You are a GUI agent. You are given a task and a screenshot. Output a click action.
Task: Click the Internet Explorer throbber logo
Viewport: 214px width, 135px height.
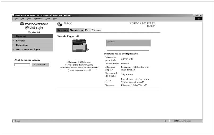(199, 19)
